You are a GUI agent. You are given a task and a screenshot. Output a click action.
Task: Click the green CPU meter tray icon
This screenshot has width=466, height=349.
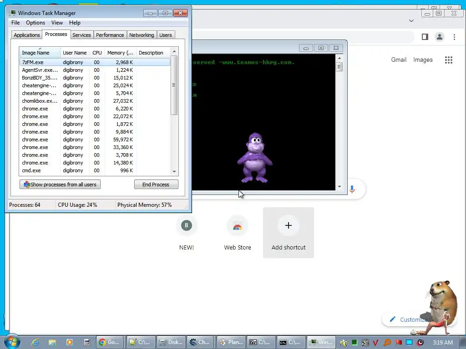[354, 343]
